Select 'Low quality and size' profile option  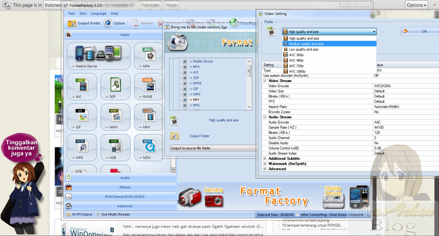[330, 49]
